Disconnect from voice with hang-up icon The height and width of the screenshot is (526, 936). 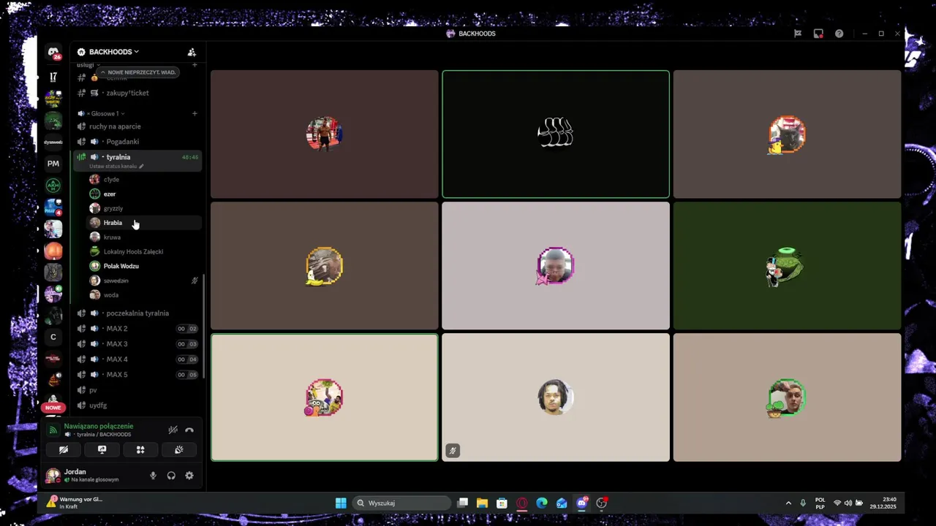pos(189,430)
